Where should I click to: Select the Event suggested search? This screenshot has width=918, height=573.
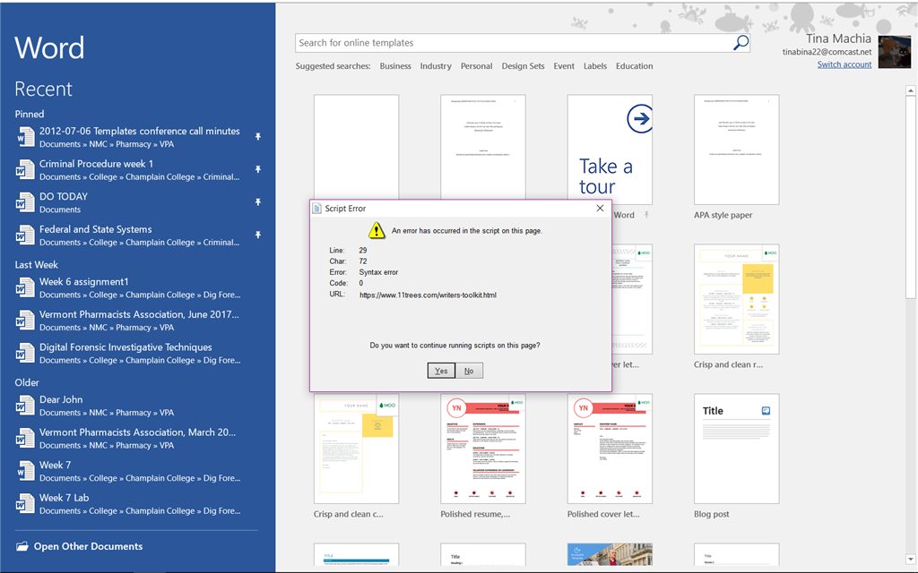click(x=564, y=66)
